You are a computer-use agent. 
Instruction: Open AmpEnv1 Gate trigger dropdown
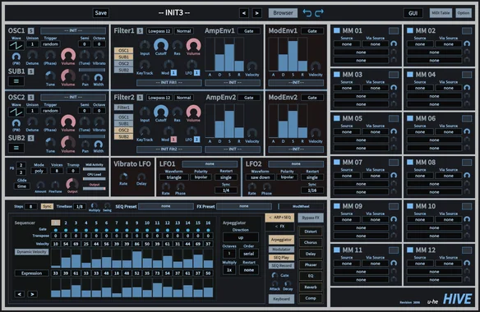click(249, 31)
